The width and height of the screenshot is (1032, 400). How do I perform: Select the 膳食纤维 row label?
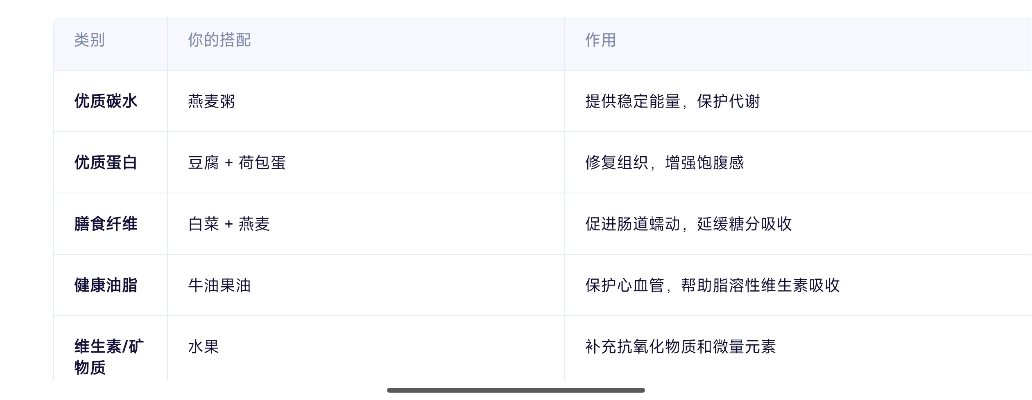(x=106, y=224)
